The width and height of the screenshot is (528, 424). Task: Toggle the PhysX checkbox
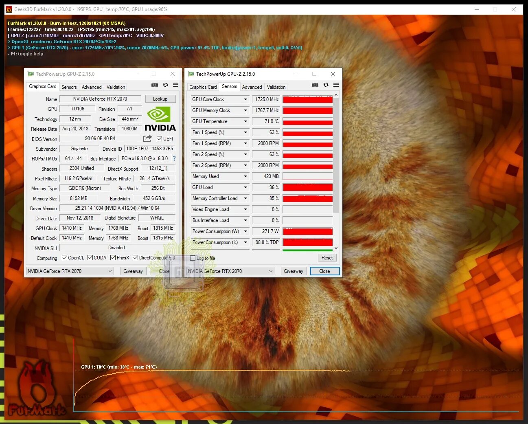coord(113,257)
